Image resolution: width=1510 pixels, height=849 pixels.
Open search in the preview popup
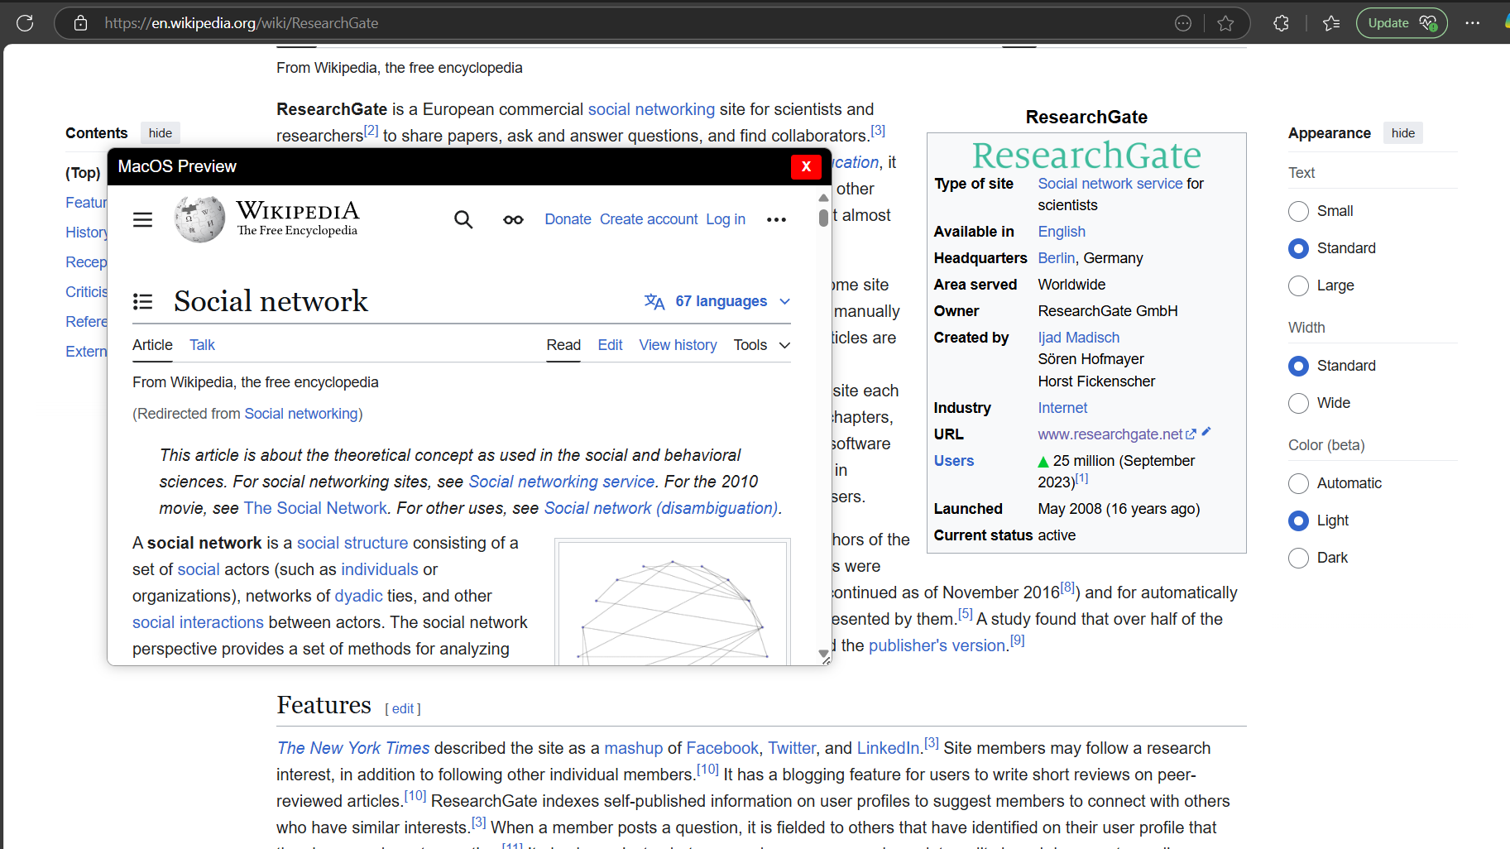point(463,219)
